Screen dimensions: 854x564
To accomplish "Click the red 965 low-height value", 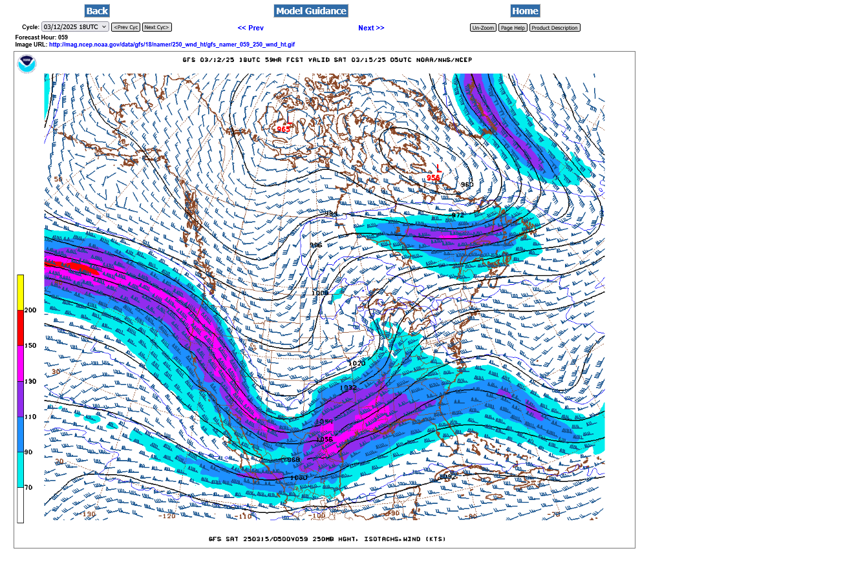I will (284, 129).
